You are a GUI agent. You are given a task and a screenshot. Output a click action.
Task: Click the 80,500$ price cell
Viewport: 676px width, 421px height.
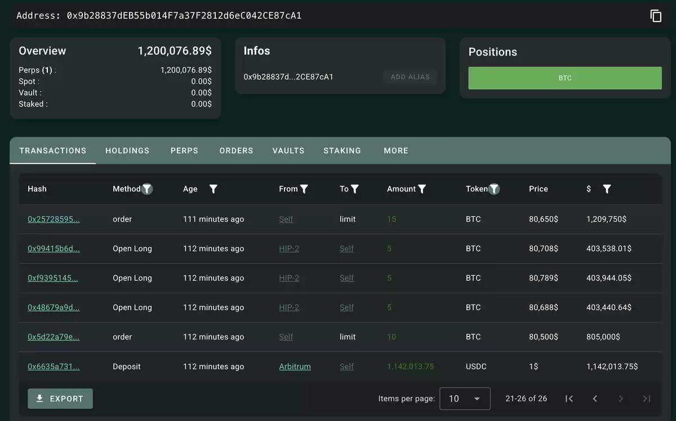click(544, 337)
